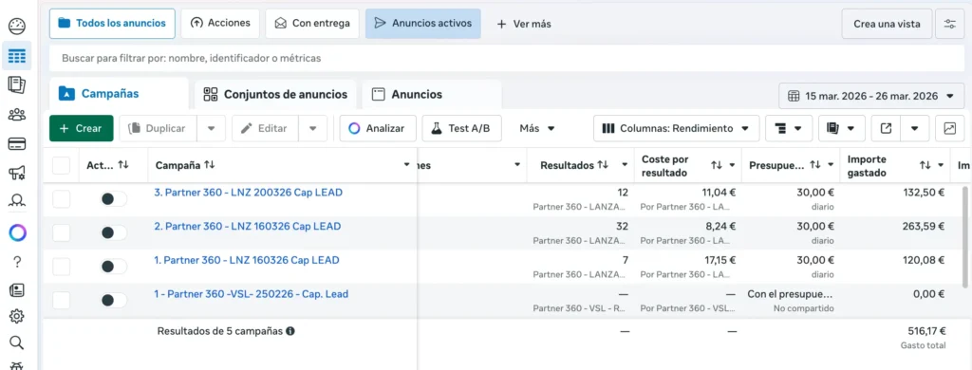Click the green Crear button

82,128
